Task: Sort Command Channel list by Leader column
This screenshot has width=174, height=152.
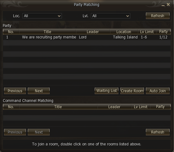Action: pyautogui.click(x=114, y=107)
